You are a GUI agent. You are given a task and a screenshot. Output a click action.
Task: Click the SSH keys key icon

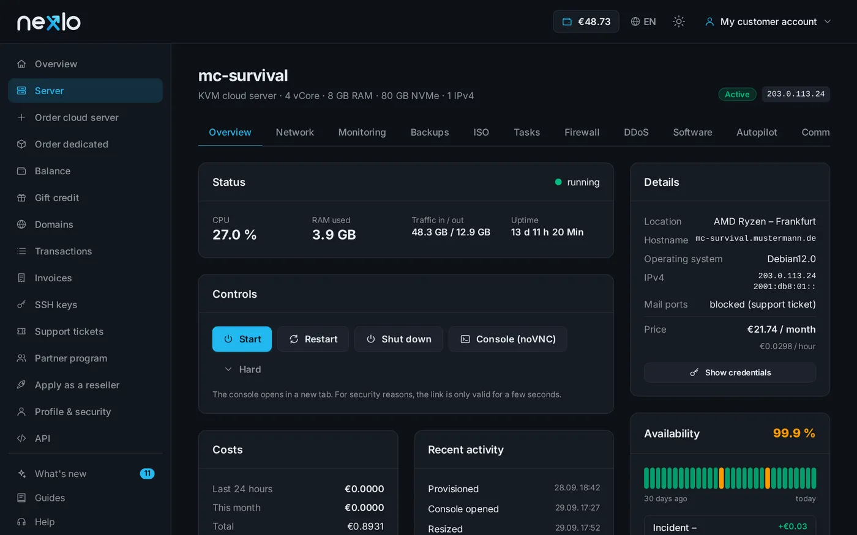21,304
